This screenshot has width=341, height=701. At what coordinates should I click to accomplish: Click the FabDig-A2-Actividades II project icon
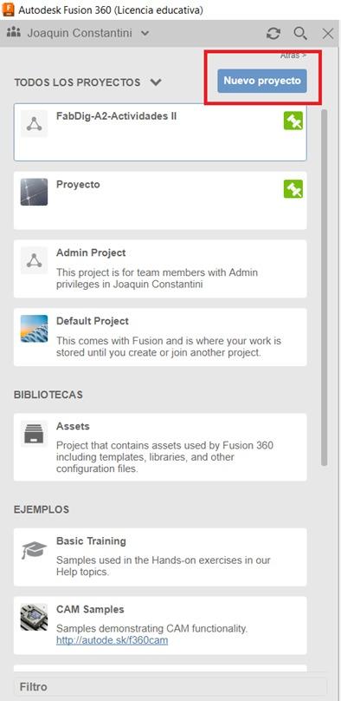pyautogui.click(x=34, y=124)
